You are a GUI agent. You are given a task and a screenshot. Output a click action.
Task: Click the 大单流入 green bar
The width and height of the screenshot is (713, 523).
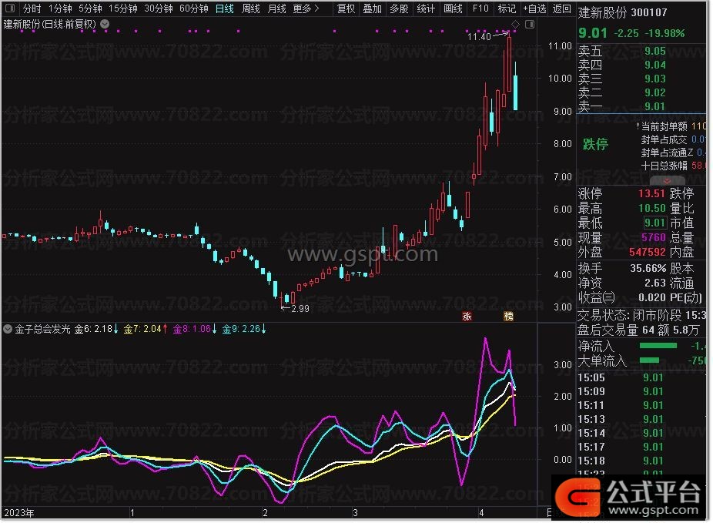click(649, 360)
